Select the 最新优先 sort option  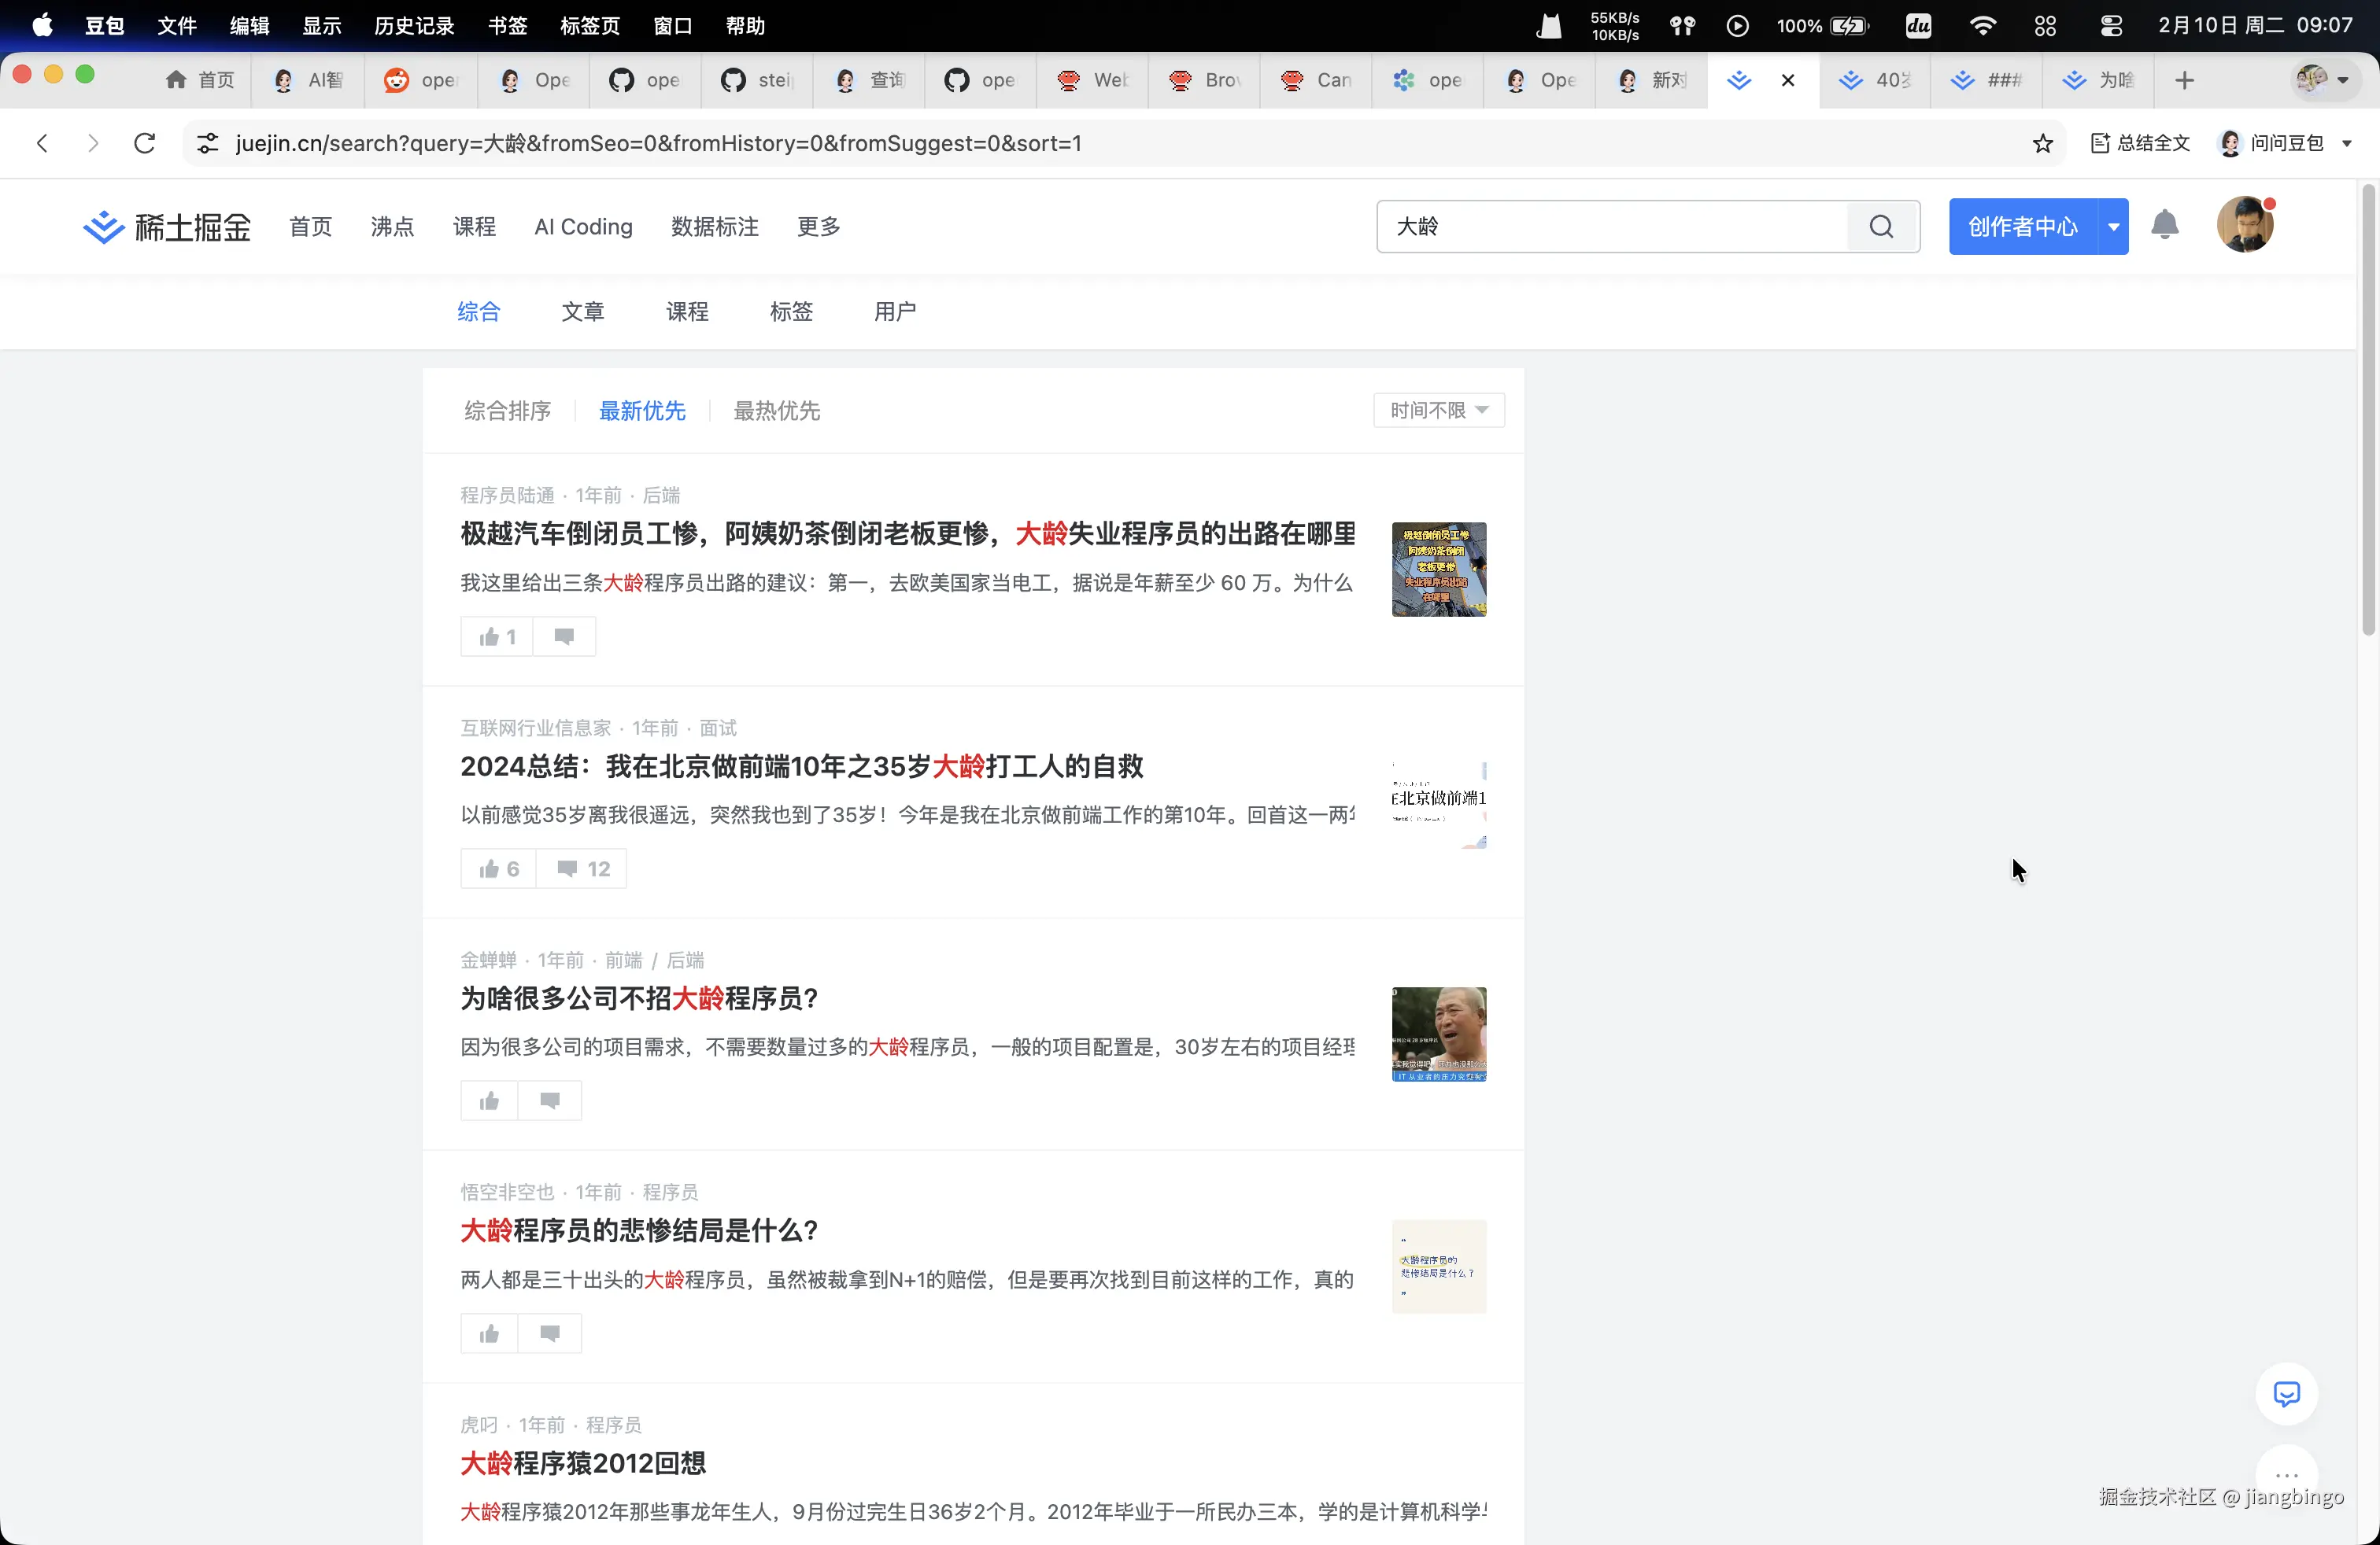642,411
